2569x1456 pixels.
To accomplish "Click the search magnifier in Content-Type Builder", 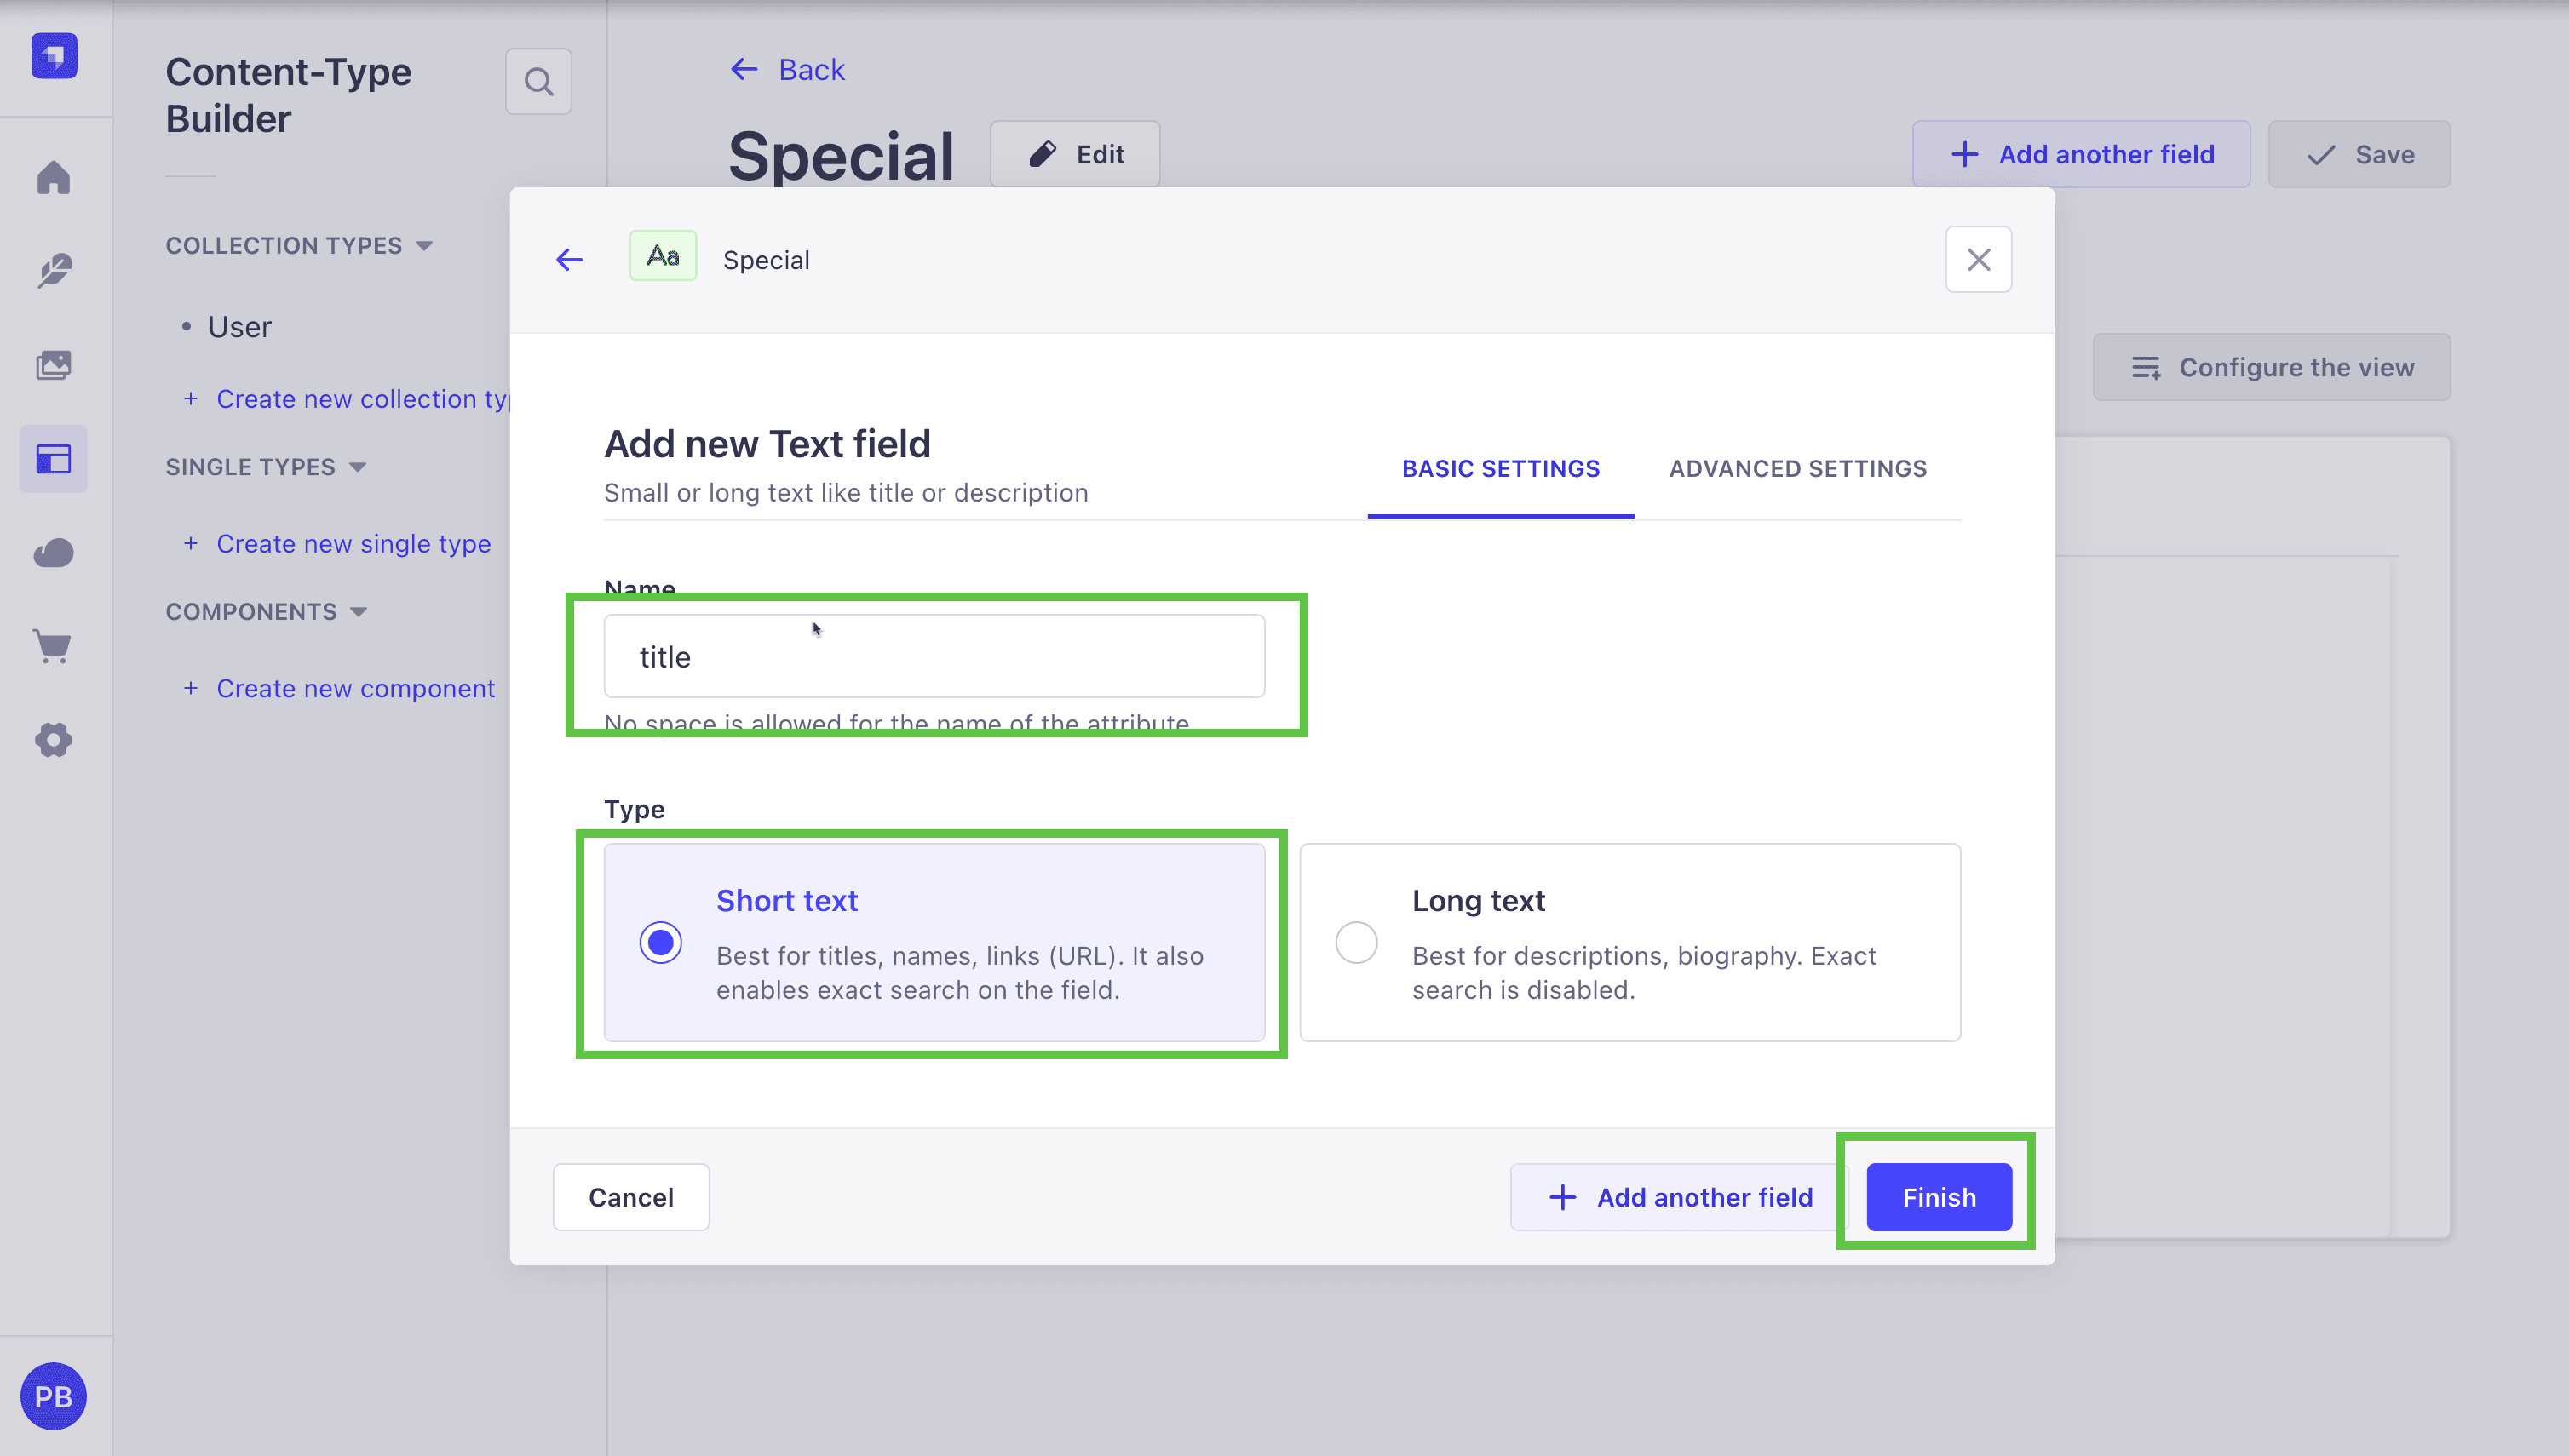I will 538,81.
